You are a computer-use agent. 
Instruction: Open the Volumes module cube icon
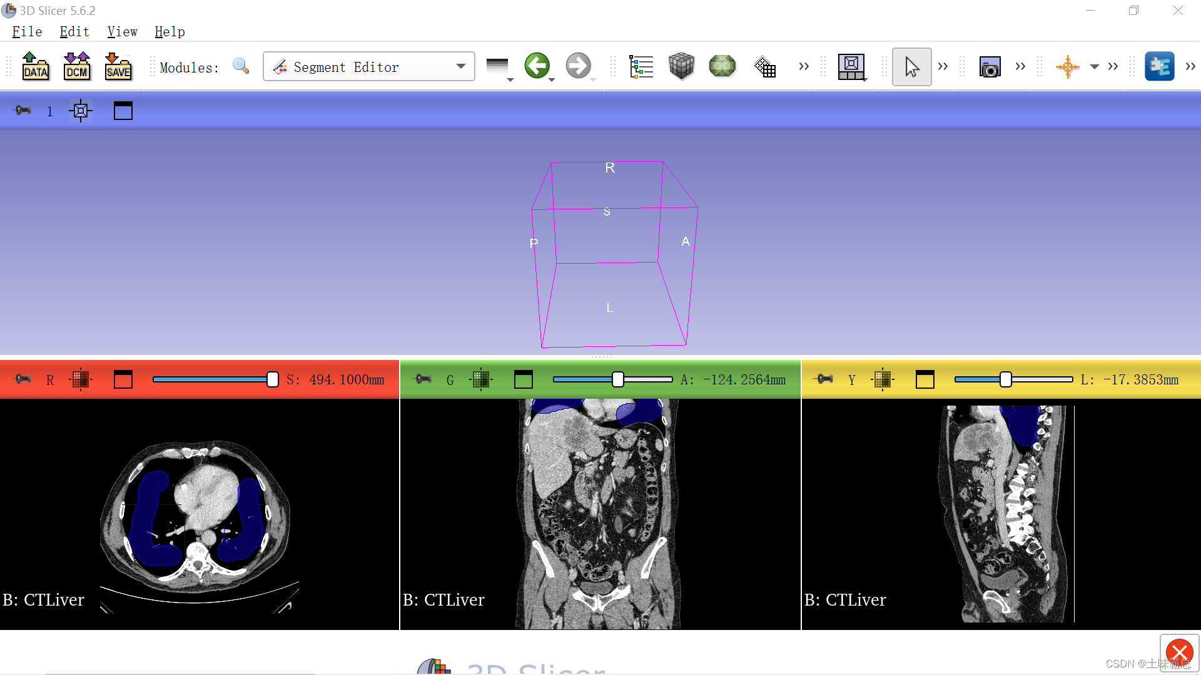(682, 66)
